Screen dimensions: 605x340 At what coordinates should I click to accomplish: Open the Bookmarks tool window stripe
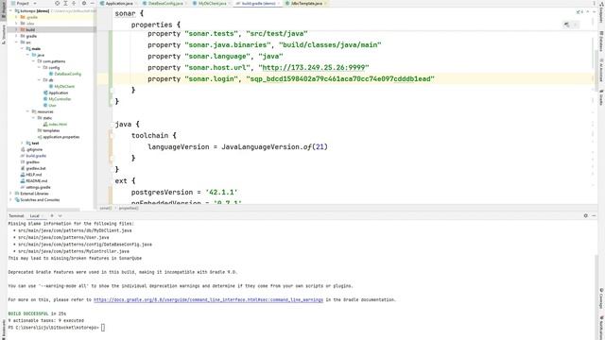tap(4, 329)
